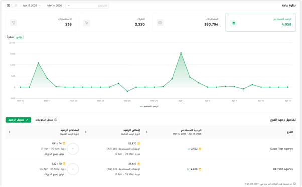Screen dimensions: 302x187
Task: Click the clock icon in سجل التحويلات button
Action: pos(56,120)
